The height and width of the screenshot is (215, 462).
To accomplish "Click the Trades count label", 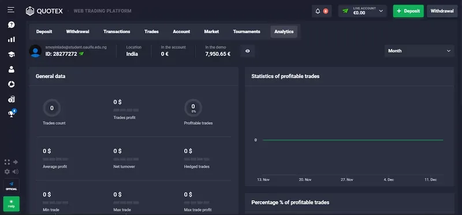I will [54, 123].
